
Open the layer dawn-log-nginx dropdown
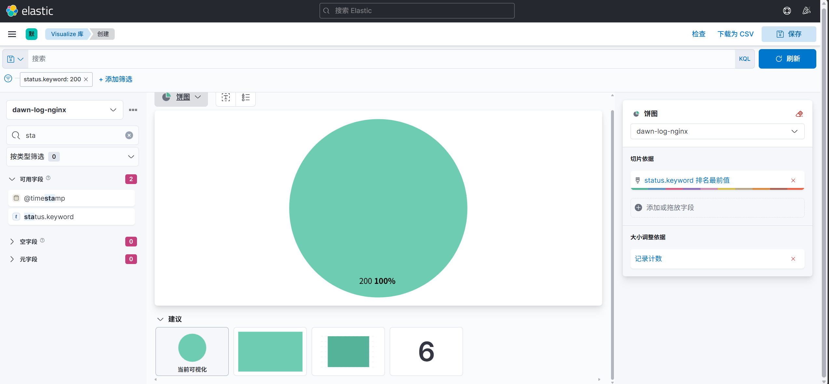click(x=717, y=131)
